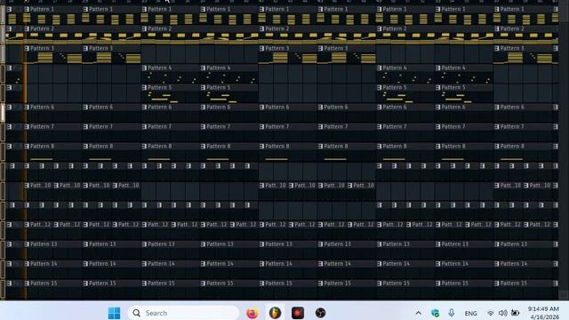Open clip menu icon of leftmost labeled Pattern 2 clip
Image resolution: width=569 pixels, height=320 pixels.
27,28
